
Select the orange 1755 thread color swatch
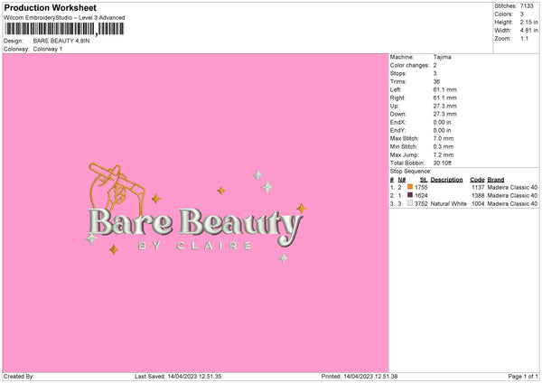click(409, 187)
